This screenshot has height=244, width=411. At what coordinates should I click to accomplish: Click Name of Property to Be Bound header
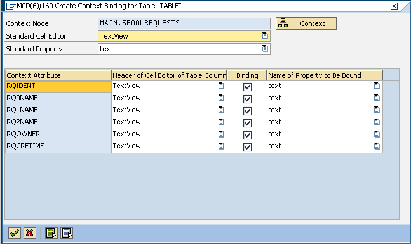[325, 75]
